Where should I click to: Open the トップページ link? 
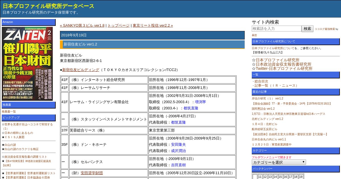click(x=118, y=25)
